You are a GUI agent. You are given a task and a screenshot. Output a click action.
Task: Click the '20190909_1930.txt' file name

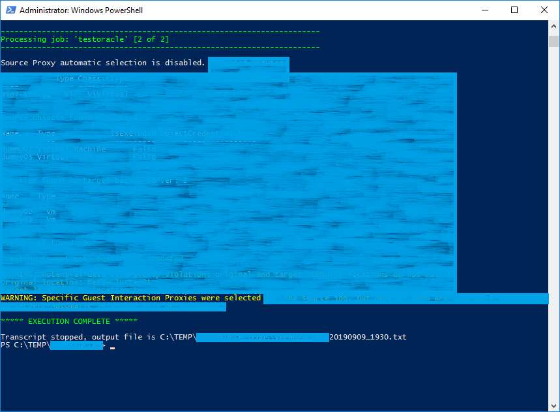368,337
